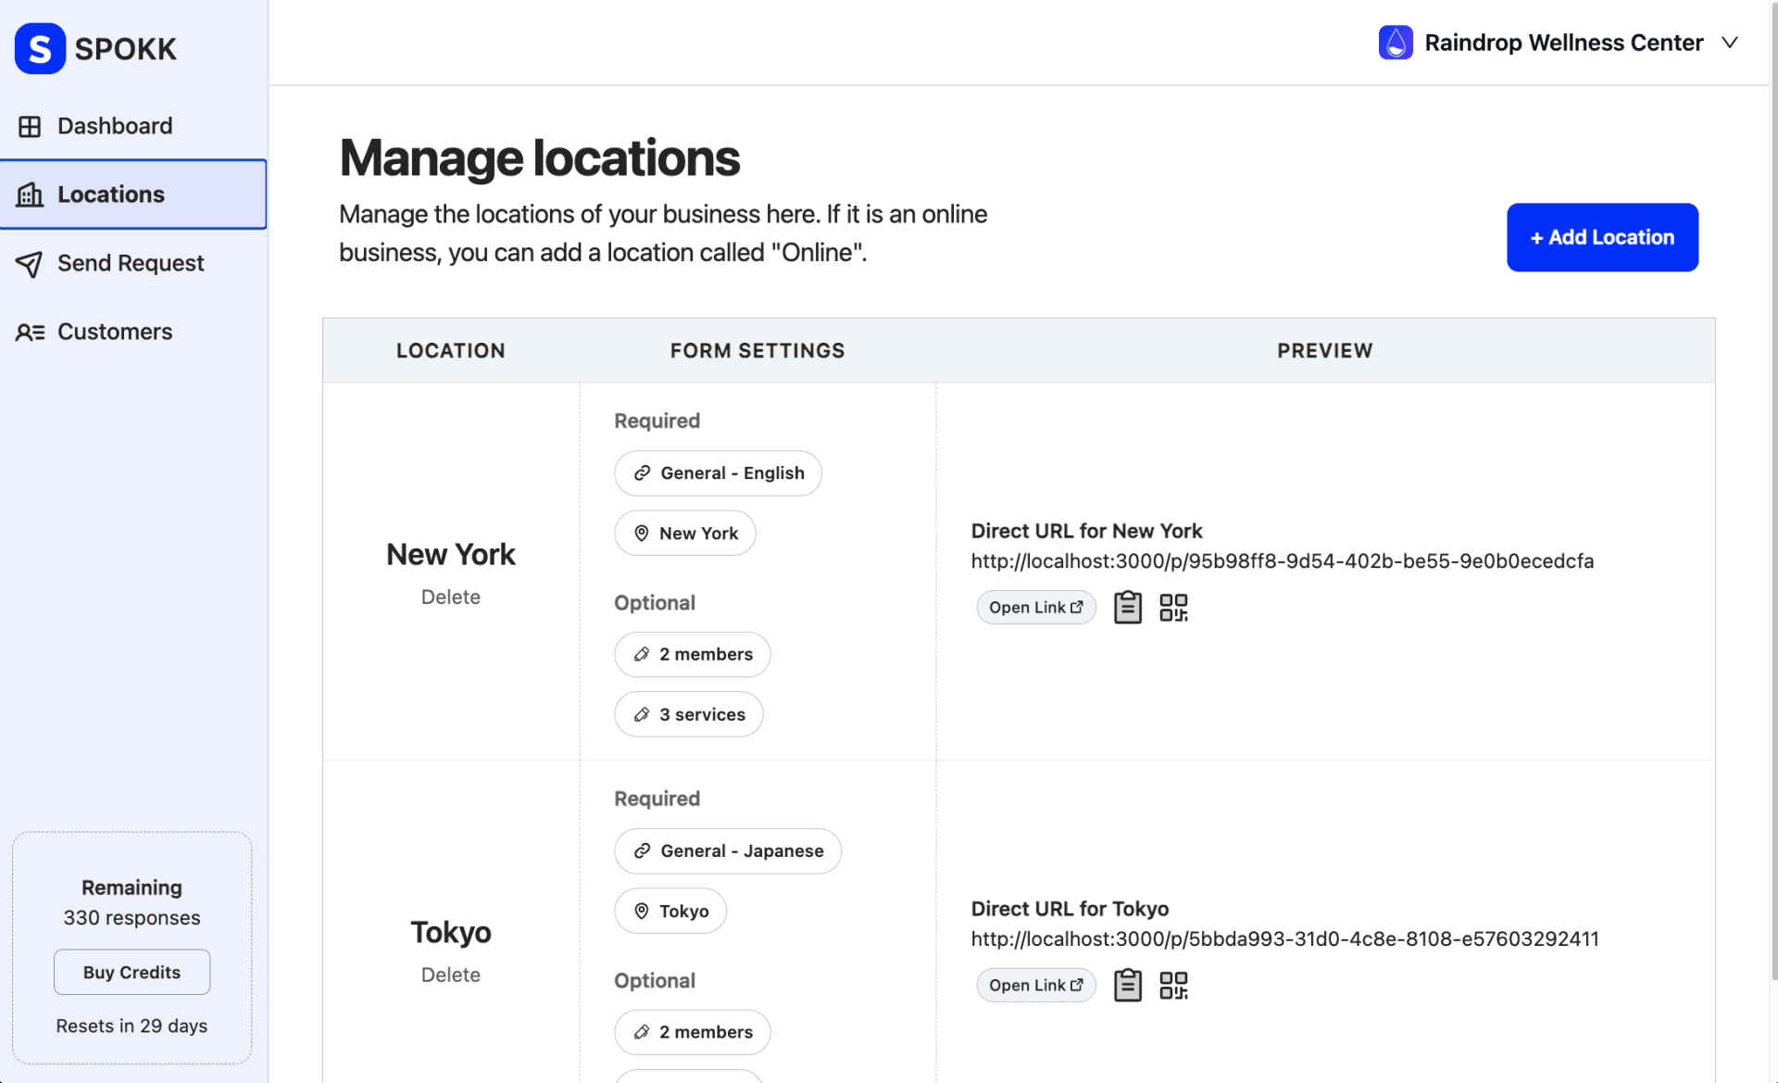Select Locations in the sidebar
The image size is (1778, 1083).
(111, 195)
